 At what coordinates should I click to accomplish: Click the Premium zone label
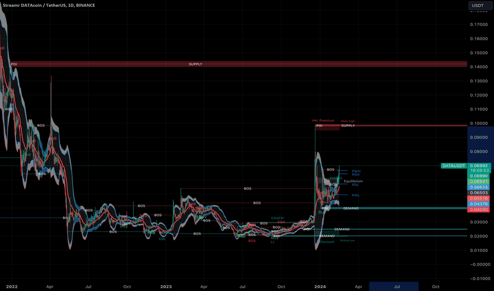tap(327, 121)
